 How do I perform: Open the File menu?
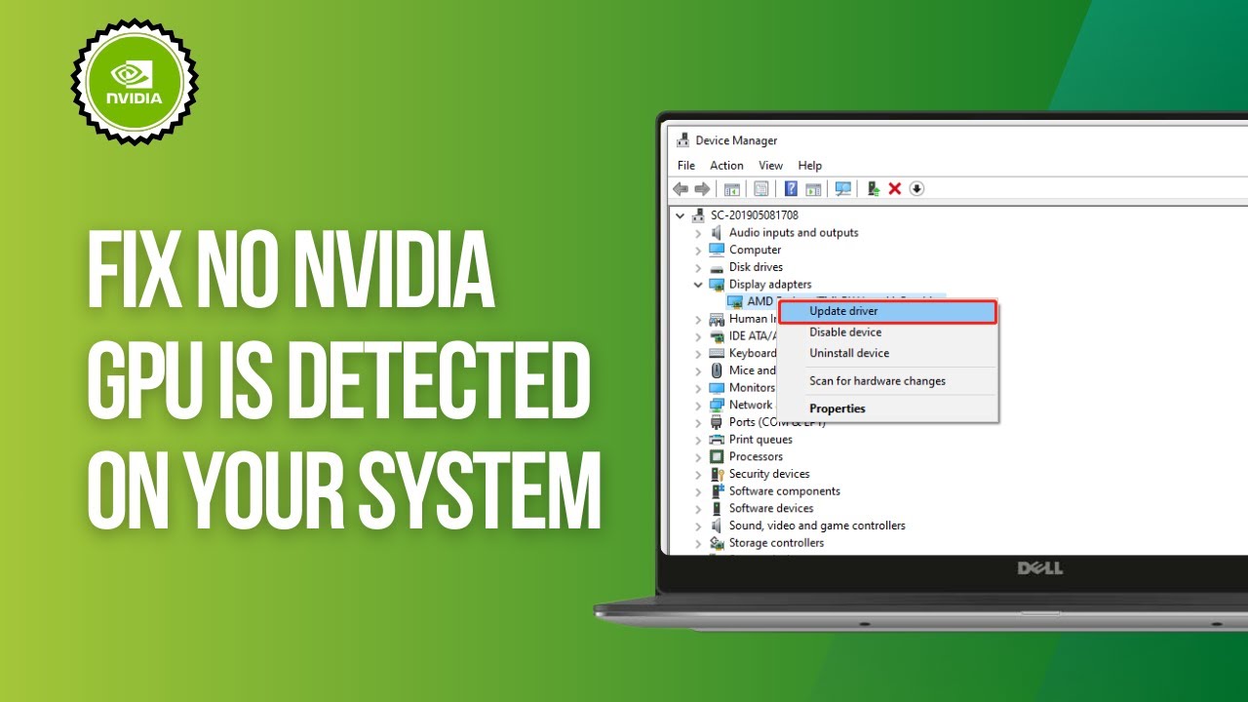[686, 166]
